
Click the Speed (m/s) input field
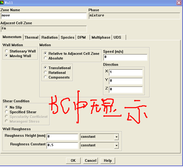coord(125,57)
